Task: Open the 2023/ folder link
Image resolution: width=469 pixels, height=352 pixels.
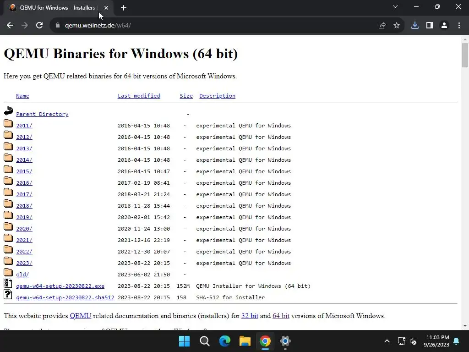Action: click(24, 263)
